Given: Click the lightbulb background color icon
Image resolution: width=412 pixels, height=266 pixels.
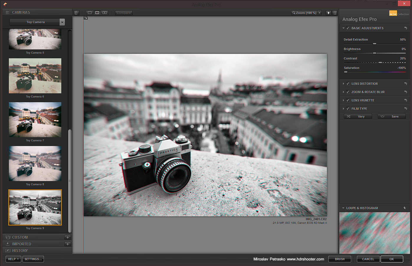Looking at the screenshot, I should (x=328, y=13).
